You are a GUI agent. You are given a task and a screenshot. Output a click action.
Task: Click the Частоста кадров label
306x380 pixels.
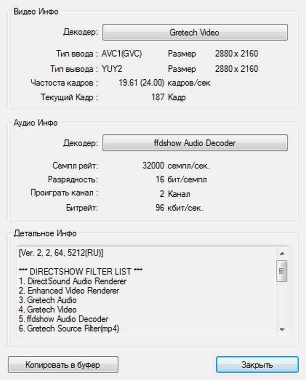[x=64, y=83]
